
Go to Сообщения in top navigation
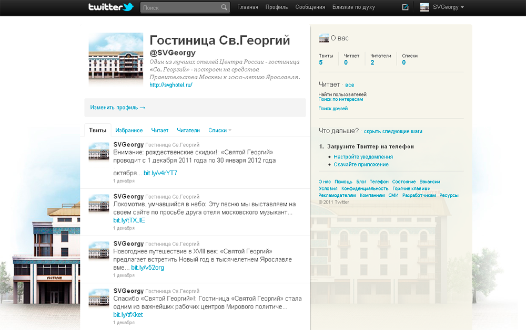tap(310, 7)
